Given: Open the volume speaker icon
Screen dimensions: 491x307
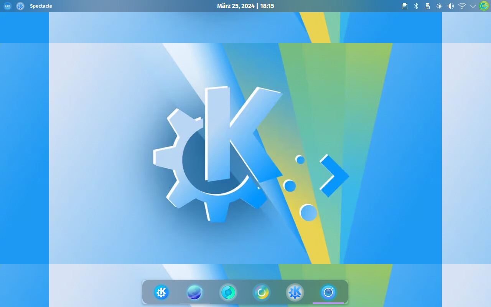Looking at the screenshot, I should 451,6.
